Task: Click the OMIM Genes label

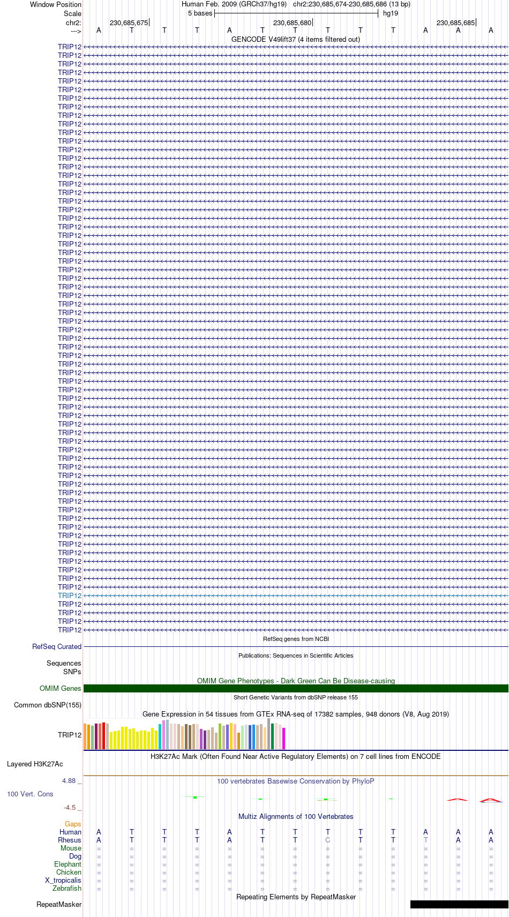Action: (x=61, y=688)
